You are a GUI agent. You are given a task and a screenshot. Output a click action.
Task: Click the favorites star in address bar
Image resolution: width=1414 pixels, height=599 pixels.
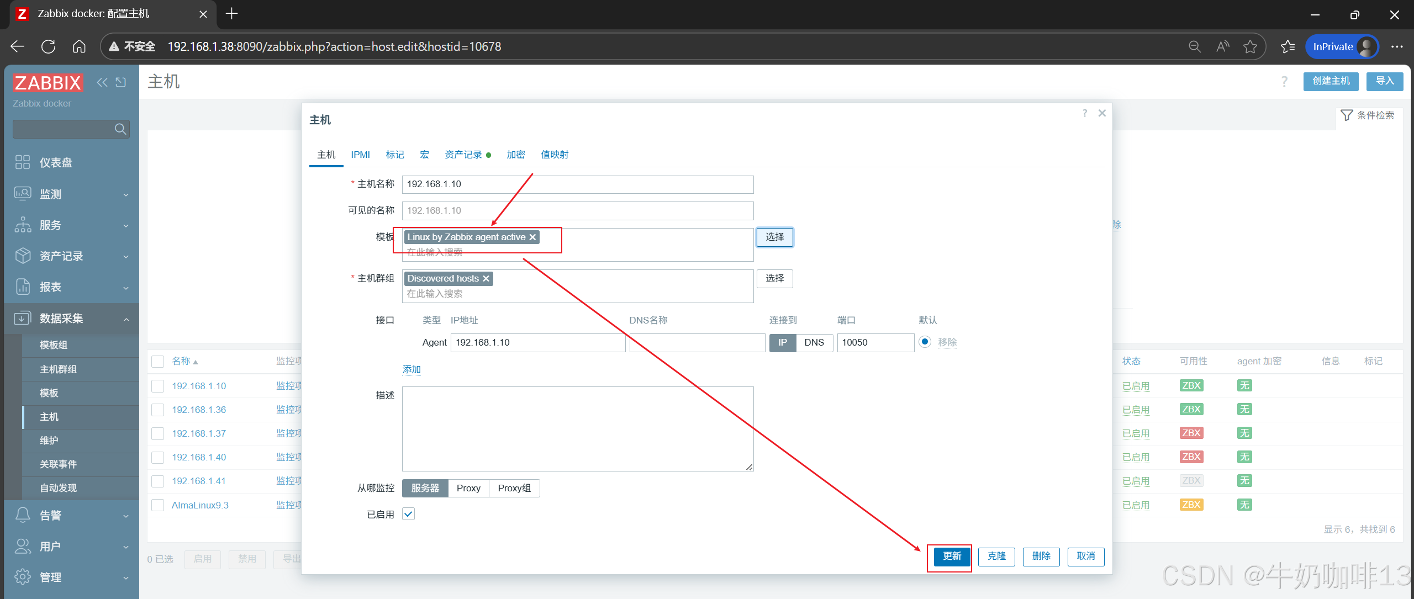pyautogui.click(x=1250, y=47)
